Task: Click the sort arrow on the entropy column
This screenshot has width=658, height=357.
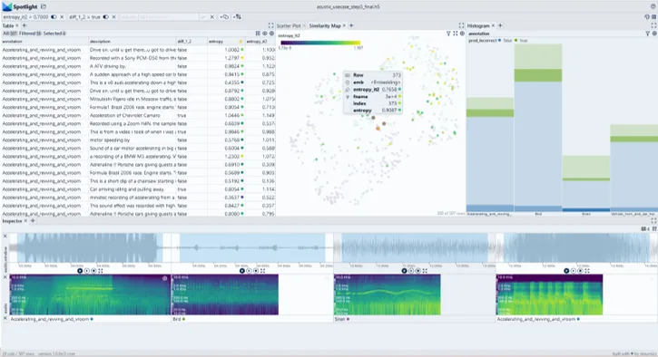Action: click(x=241, y=42)
